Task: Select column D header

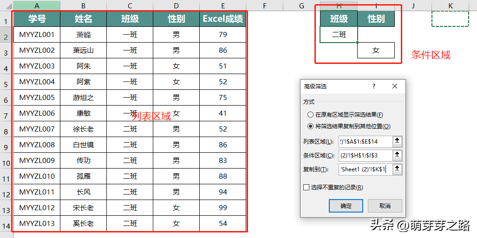Action: pos(176,6)
